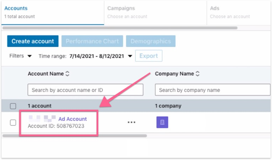Image resolution: width=272 pixels, height=160 pixels.
Task: Click the horizontal scrollbar under the tabs
Action: tap(120, 28)
